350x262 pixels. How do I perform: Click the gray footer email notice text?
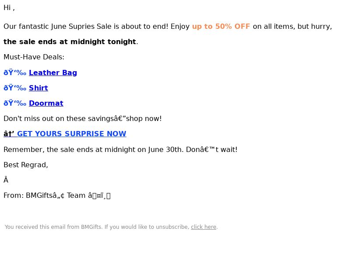[111, 227]
